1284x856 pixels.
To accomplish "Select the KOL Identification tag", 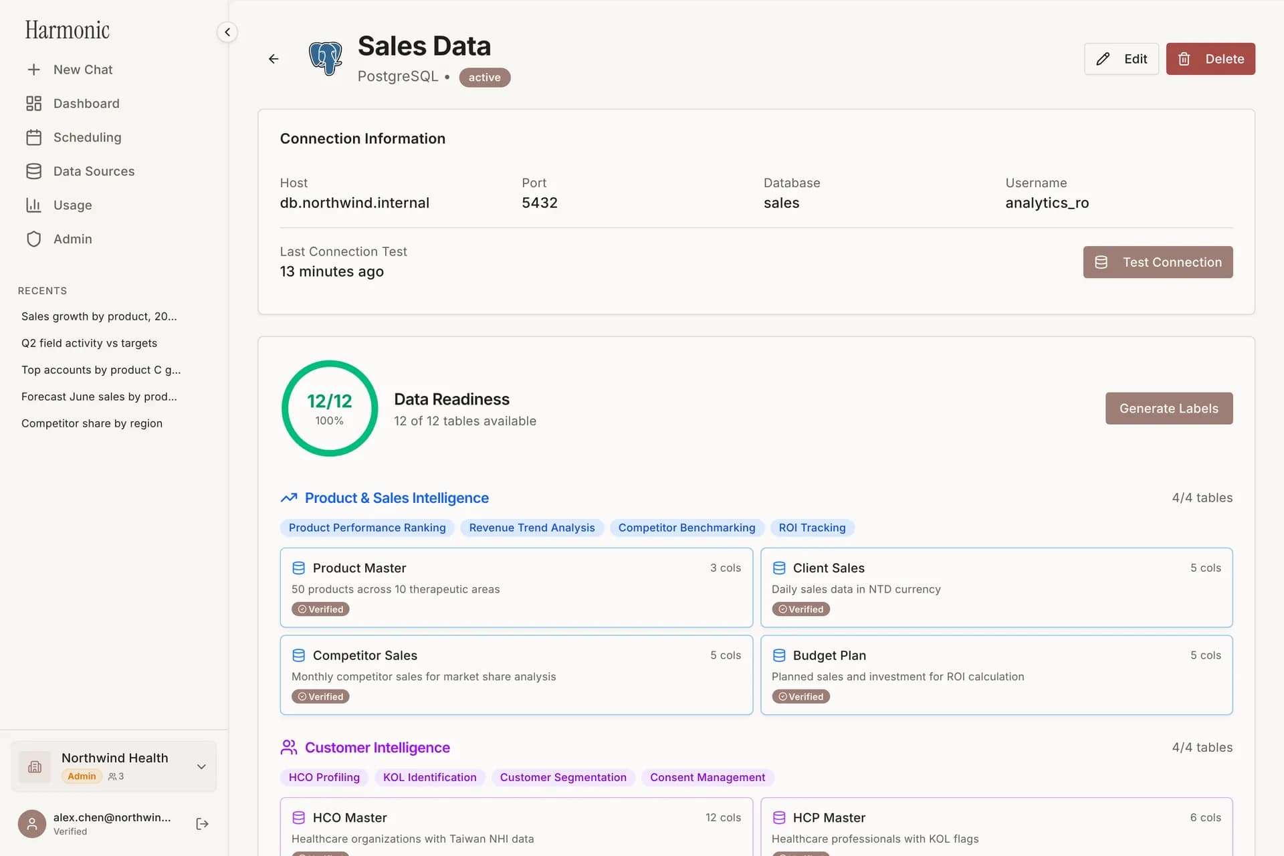I will tap(430, 777).
